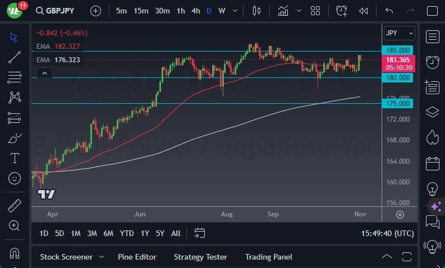
Task: Select the 1M date range
Action: pos(76,233)
